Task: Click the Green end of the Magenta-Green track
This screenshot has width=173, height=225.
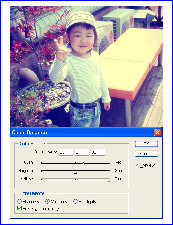Action: point(109,171)
